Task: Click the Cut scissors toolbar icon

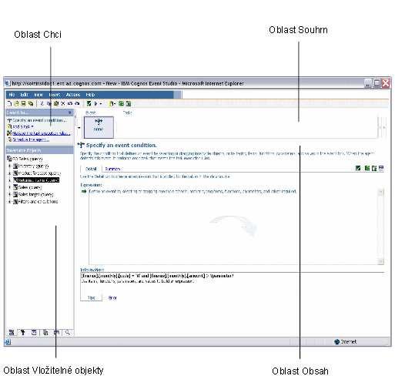Action: coord(42,103)
